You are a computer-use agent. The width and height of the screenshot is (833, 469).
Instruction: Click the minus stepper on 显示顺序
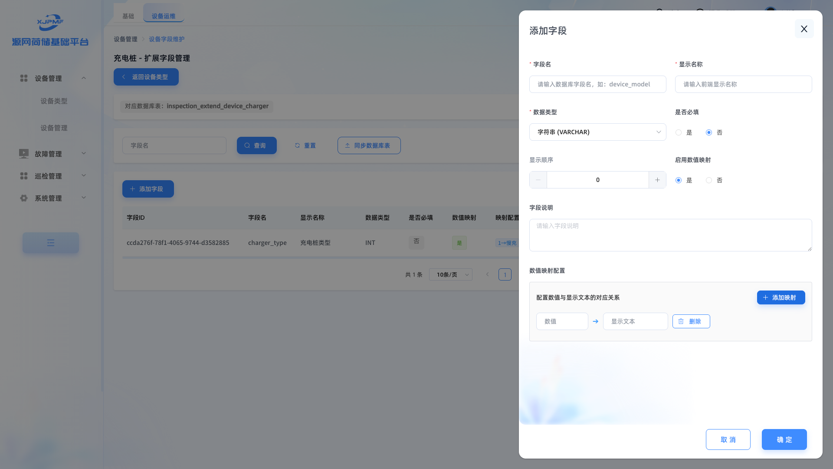(x=538, y=180)
